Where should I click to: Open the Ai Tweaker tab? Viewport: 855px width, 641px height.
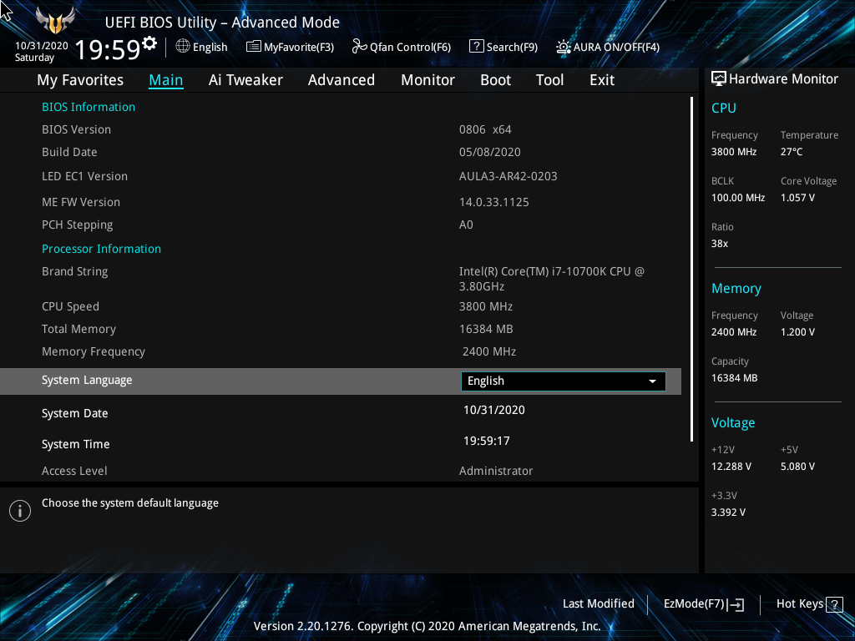[x=245, y=80]
